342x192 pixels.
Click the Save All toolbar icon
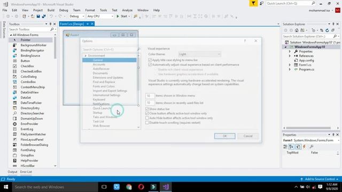pyautogui.click(x=44, y=17)
